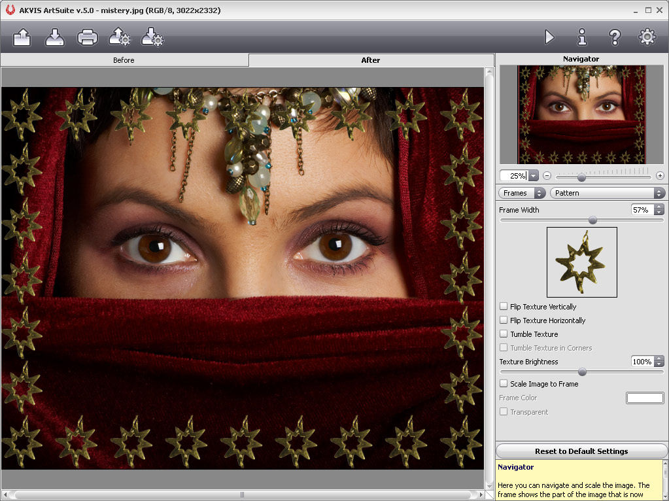Click Reset to Default Settings button
This screenshot has width=669, height=501.
click(581, 451)
